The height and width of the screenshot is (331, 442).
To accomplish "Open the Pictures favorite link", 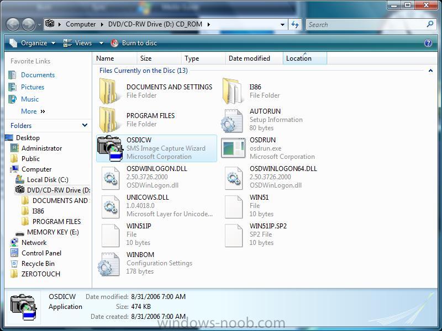I will [33, 87].
